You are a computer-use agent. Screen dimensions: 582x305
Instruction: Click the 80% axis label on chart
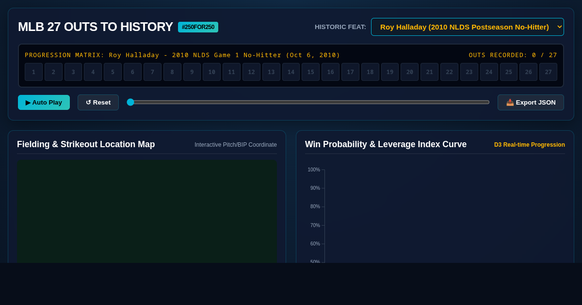click(x=315, y=207)
